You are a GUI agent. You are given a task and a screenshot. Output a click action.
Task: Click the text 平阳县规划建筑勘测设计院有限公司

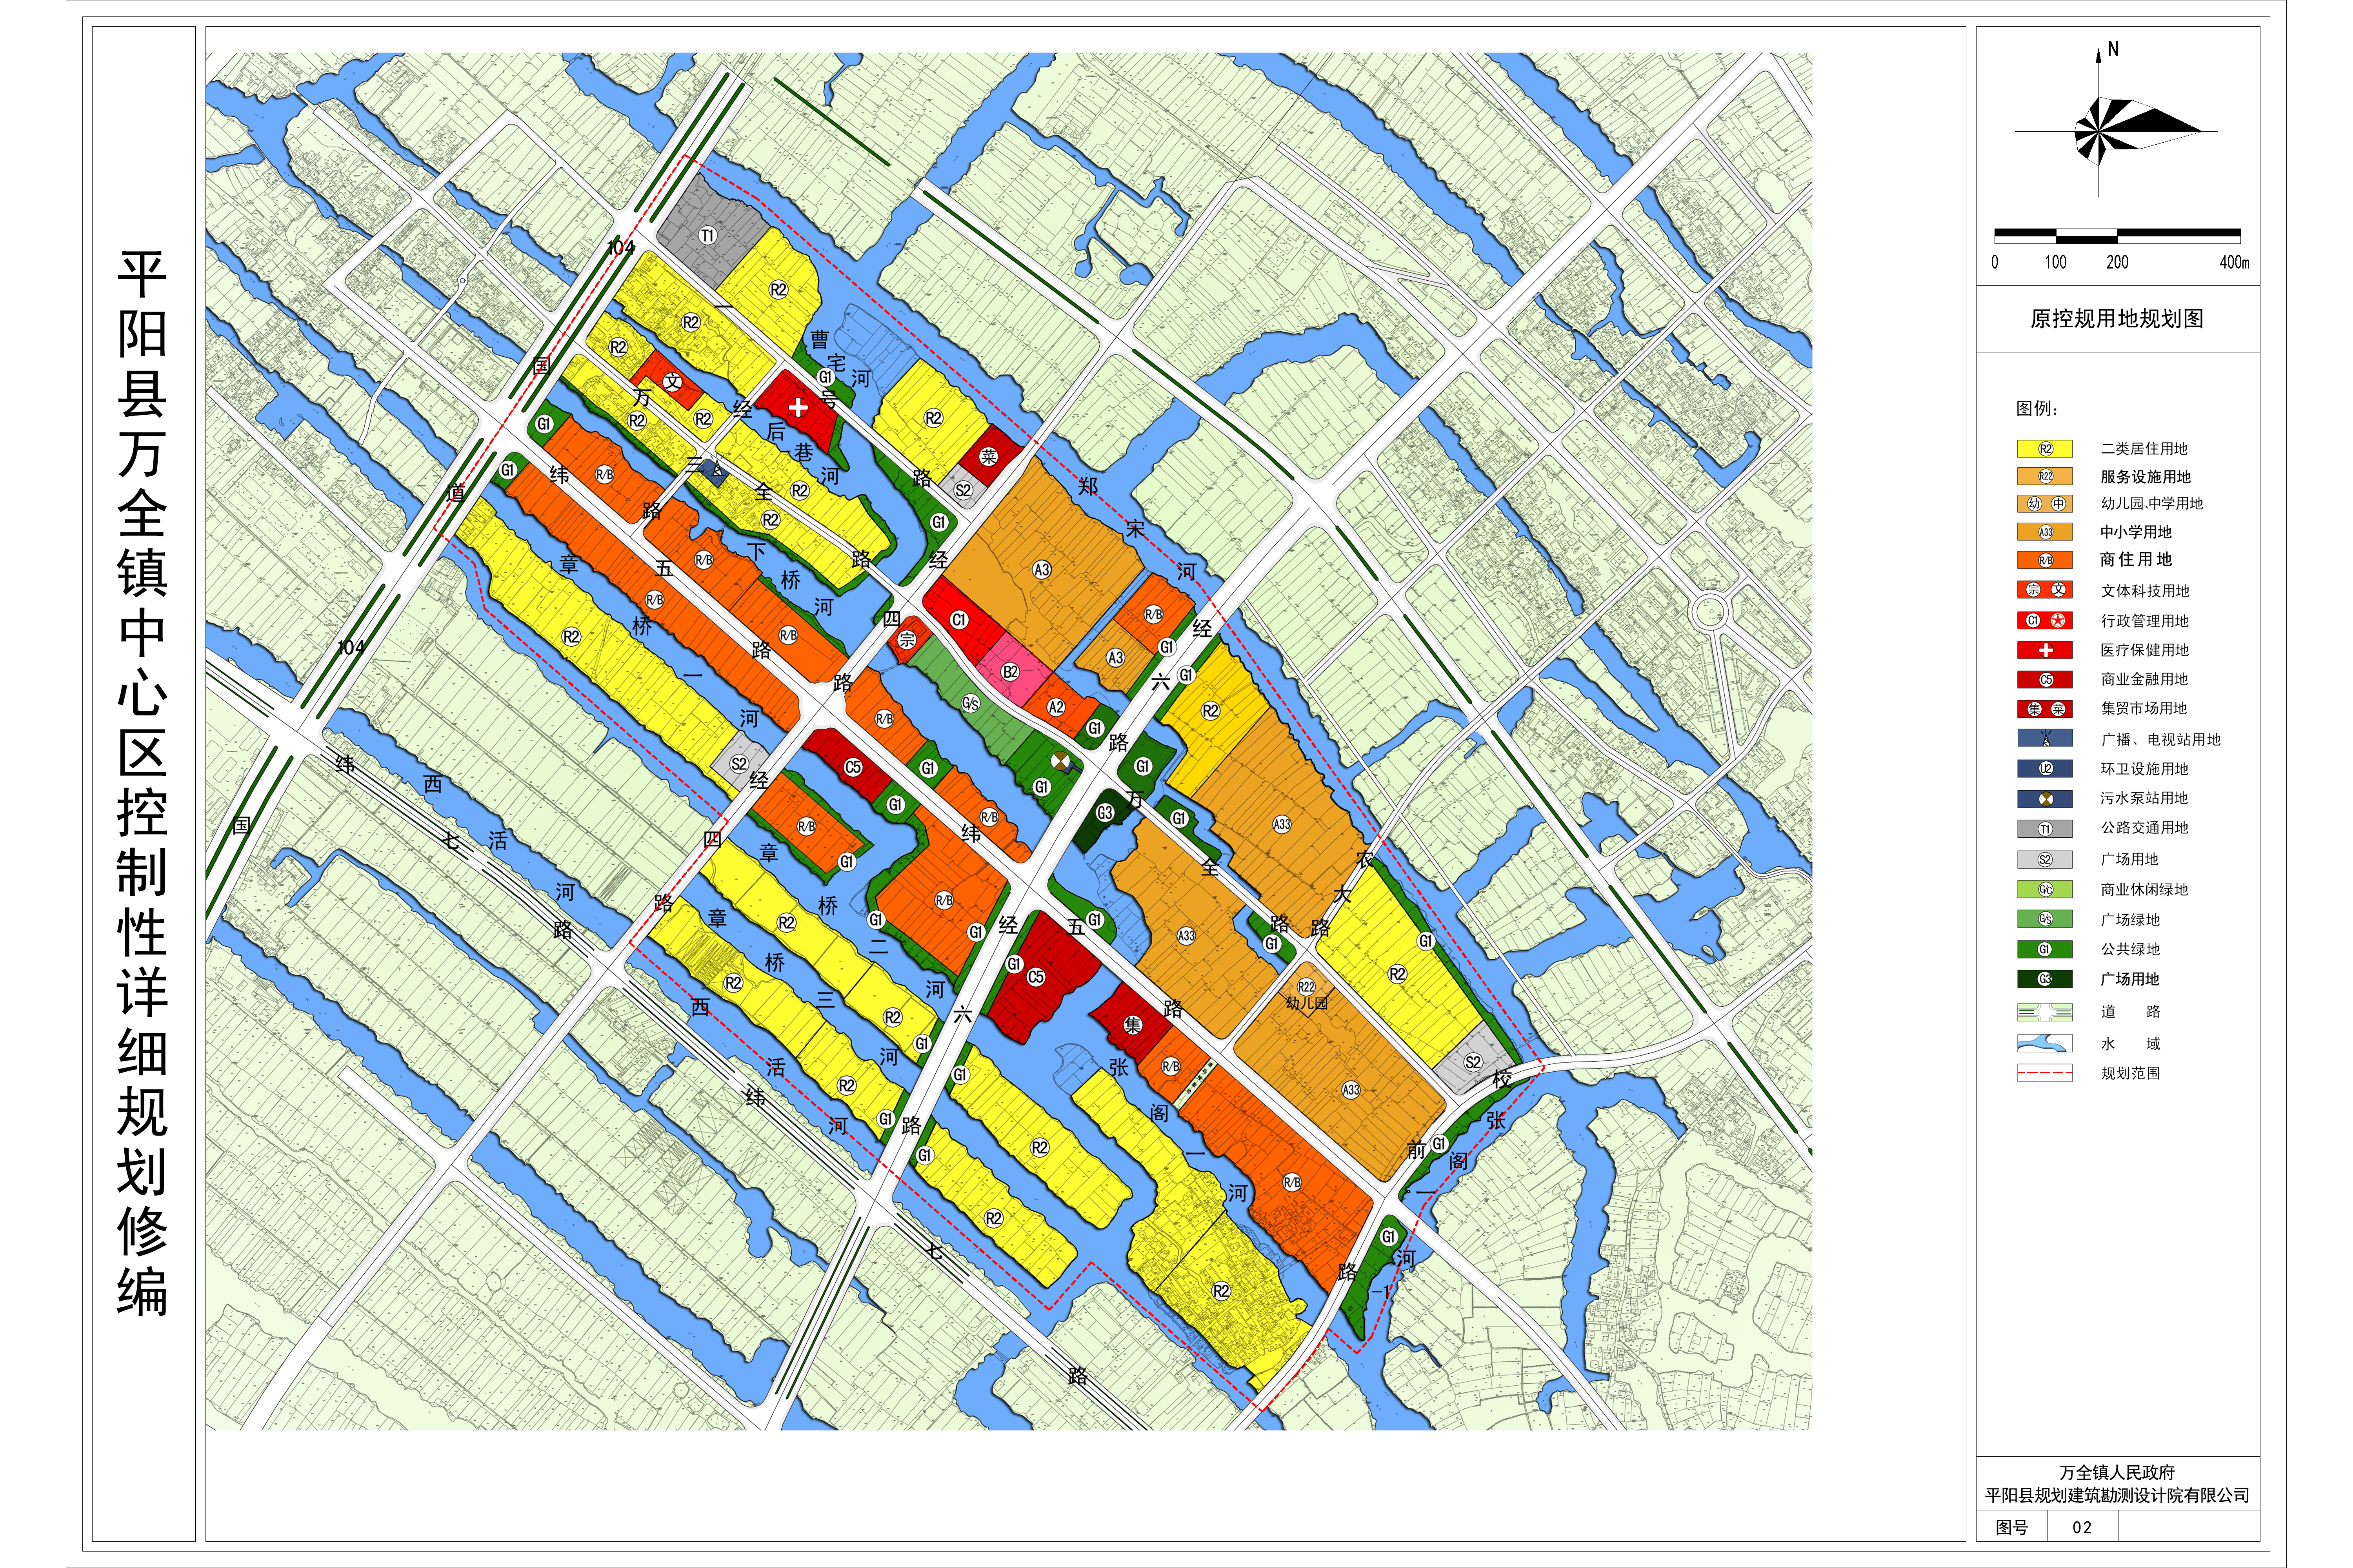click(2117, 1495)
